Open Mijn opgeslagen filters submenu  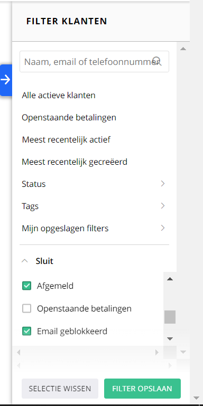point(95,229)
